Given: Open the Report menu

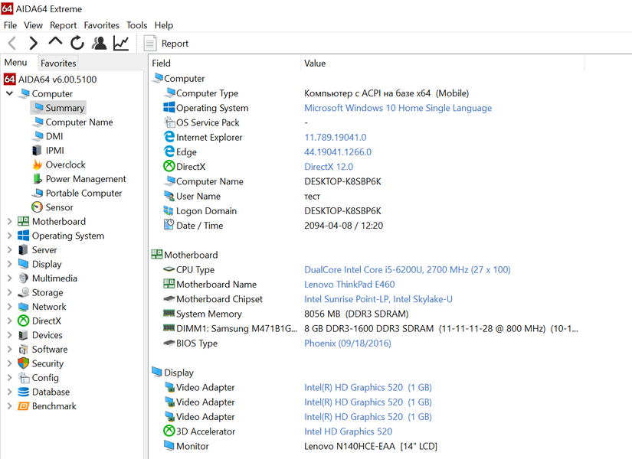Looking at the screenshot, I should tap(63, 25).
